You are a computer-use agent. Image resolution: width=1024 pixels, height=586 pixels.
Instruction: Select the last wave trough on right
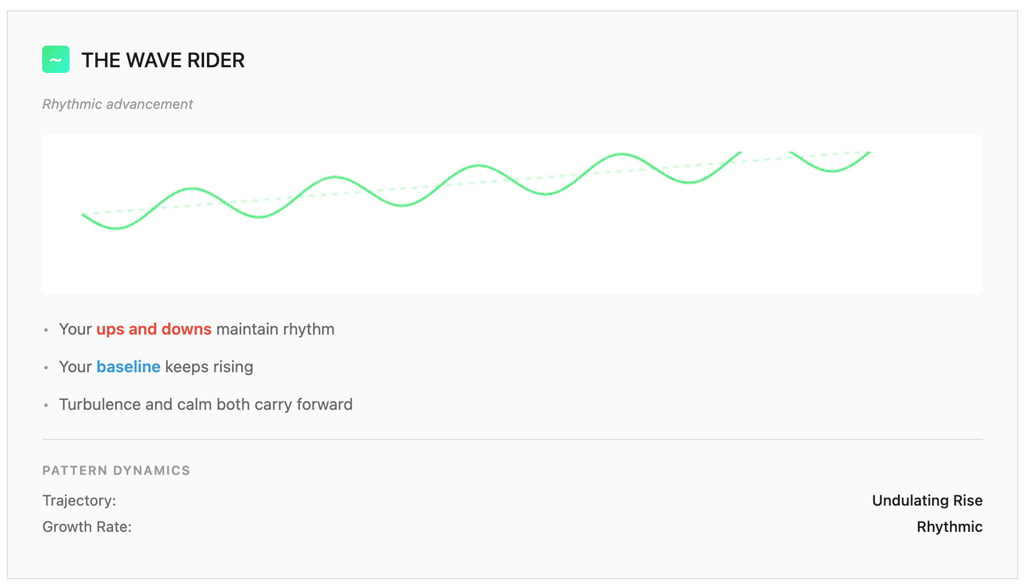[832, 170]
